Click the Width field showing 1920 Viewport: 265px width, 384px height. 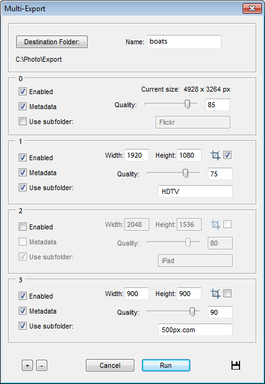pyautogui.click(x=137, y=155)
